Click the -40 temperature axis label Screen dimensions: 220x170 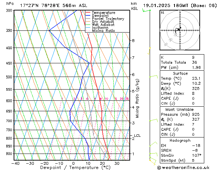(15, 163)
